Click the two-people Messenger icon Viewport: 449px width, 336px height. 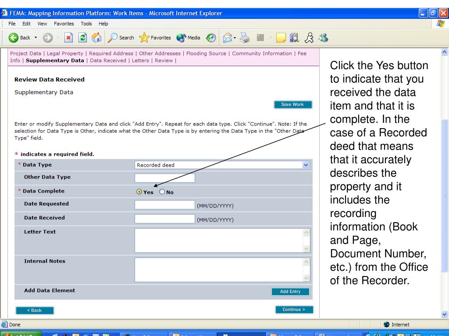tap(324, 38)
